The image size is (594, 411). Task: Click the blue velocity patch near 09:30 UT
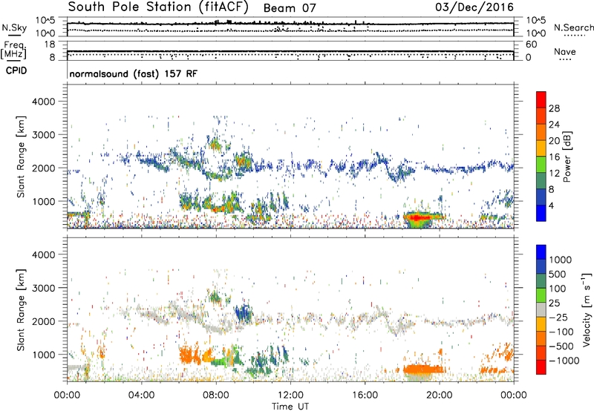coord(243,313)
